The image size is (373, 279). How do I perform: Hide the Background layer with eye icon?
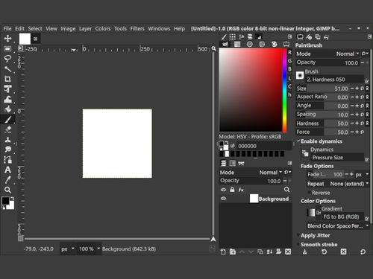(223, 199)
